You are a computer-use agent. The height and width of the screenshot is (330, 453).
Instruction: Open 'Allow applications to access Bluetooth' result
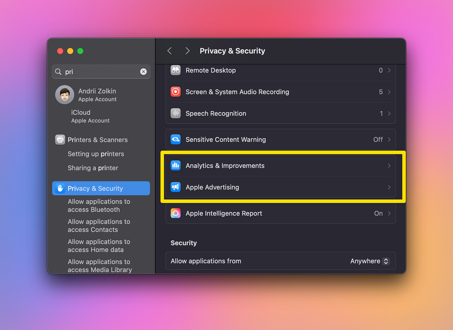[99, 205]
